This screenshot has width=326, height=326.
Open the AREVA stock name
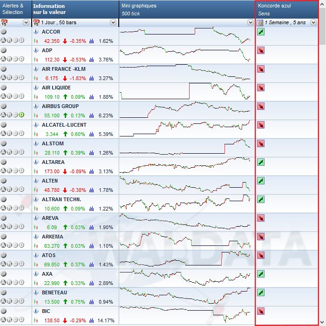coord(50,218)
